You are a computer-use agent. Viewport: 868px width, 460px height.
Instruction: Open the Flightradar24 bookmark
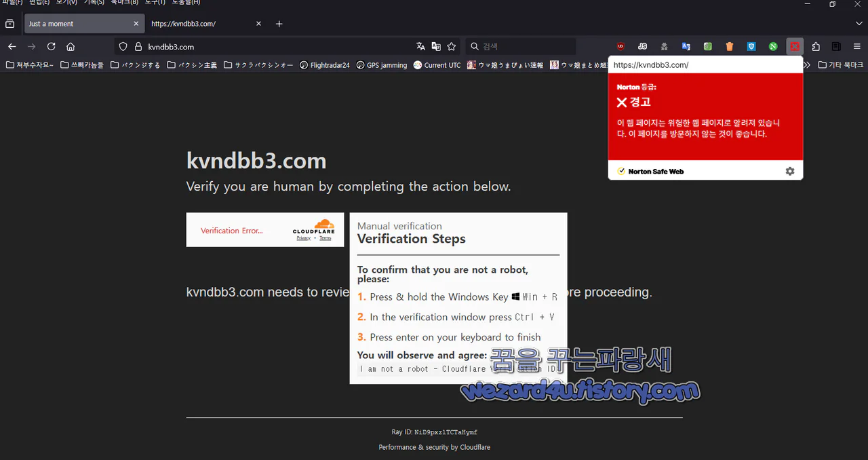325,65
